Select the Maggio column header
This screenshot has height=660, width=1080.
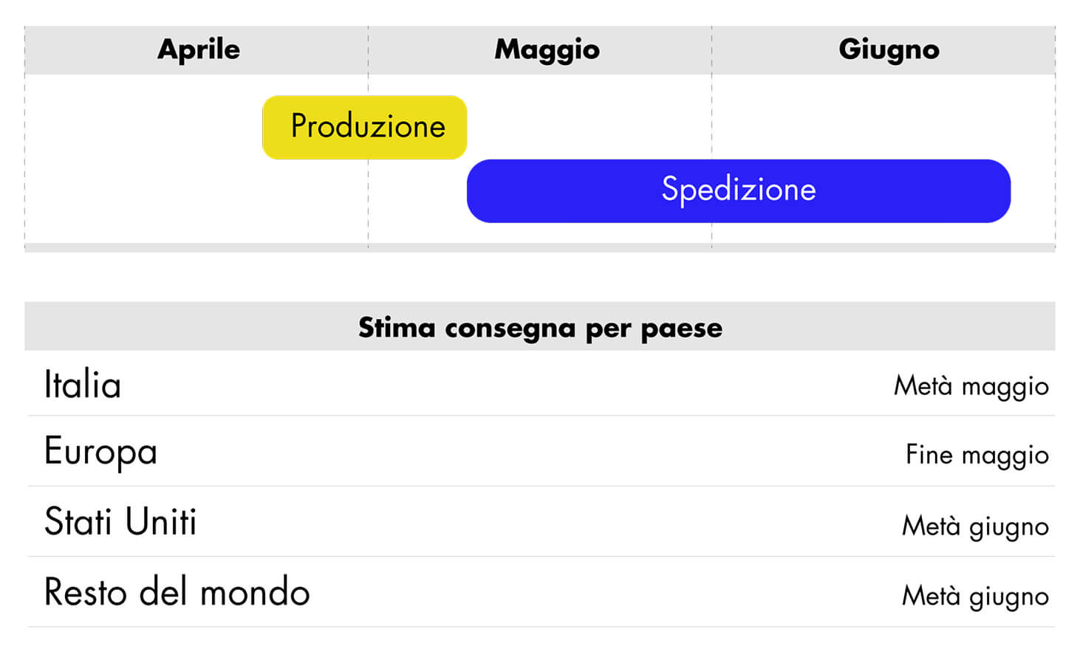547,49
